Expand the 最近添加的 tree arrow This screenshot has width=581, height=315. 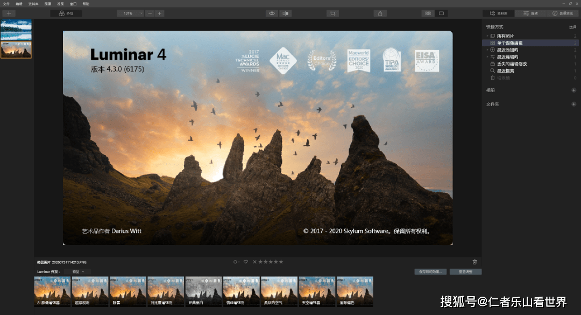tap(487, 50)
